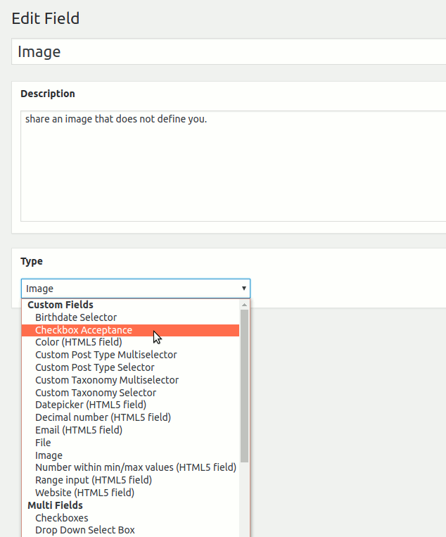Screen dimensions: 446x537
Task: Select Color (HTML5 field) option
Action: pos(79,342)
